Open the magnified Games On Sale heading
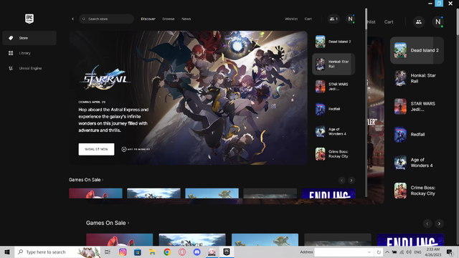This screenshot has width=459, height=258. 108,223
